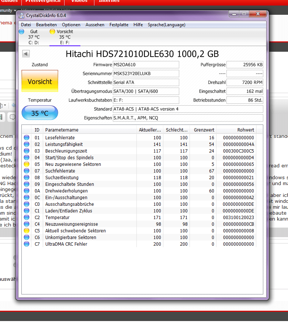Click the Seriennummer field MSK523Y20ELUKB
The height and width of the screenshot is (324, 288).
tap(146, 74)
